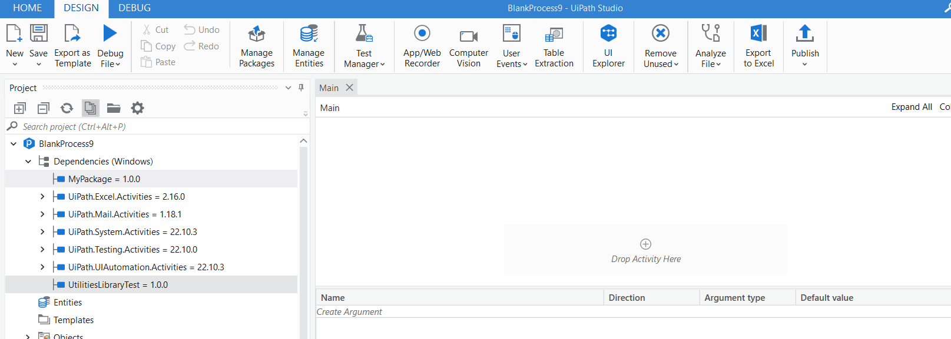Click Drop Activity Here plus
This screenshot has height=339, width=951.
tap(645, 244)
